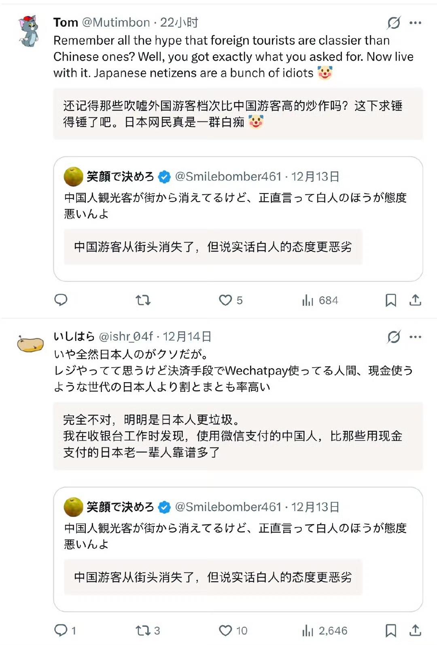
Task: Like Tom's tweet with 5 likes
Action: point(225,300)
